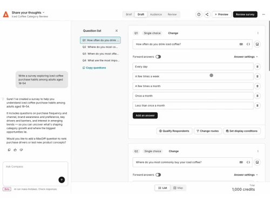Viewport: 270px width, 202px height.
Task: Add image to Q1 question text
Action: (x=257, y=44)
